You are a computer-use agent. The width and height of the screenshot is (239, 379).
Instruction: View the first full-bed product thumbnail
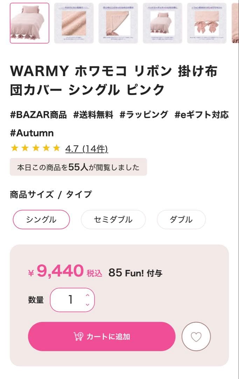[x=30, y=23]
